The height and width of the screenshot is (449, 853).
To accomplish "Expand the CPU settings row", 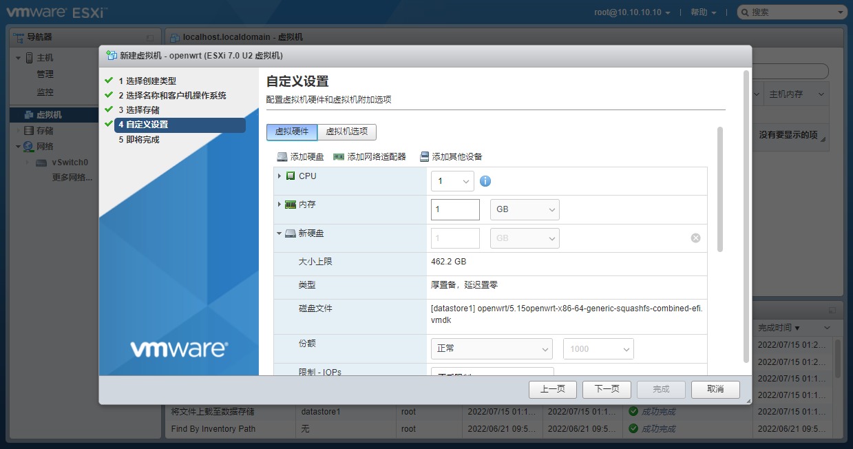I will pos(280,176).
